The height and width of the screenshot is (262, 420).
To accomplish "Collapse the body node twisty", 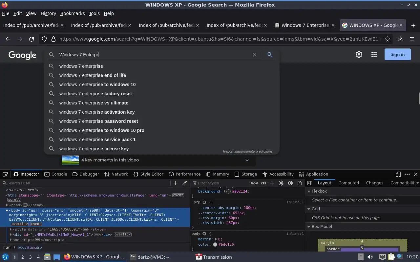I will click(x=7, y=210).
